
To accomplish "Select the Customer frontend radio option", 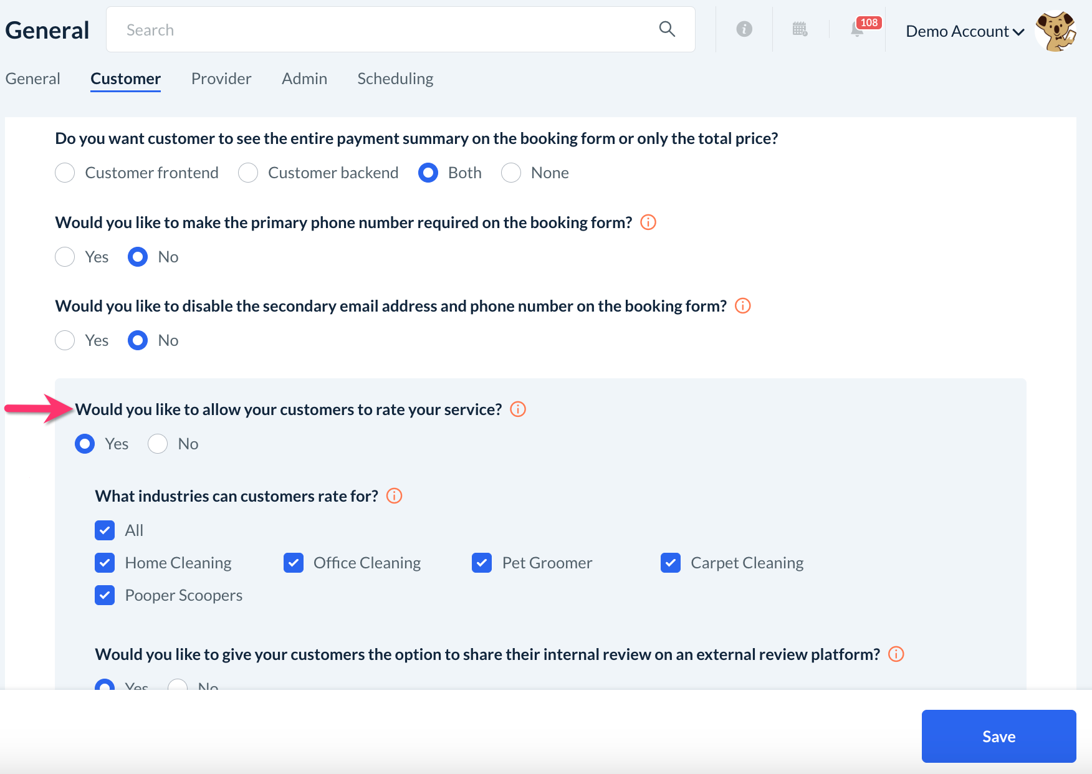I will coord(65,173).
